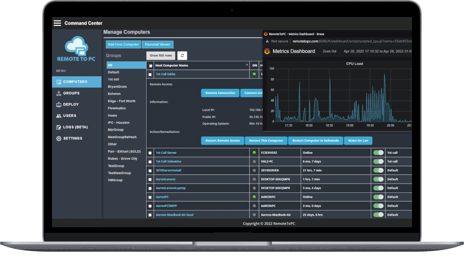The image size is (464, 257).
Task: Click the dashboard time range Apr 28, 2022
Action: [378, 51]
